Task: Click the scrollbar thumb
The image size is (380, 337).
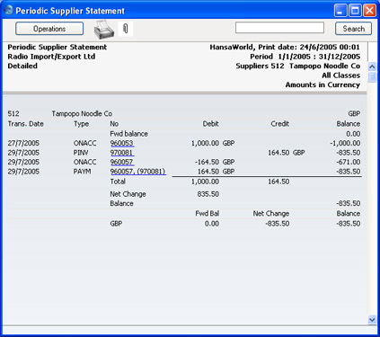Action: [372, 76]
